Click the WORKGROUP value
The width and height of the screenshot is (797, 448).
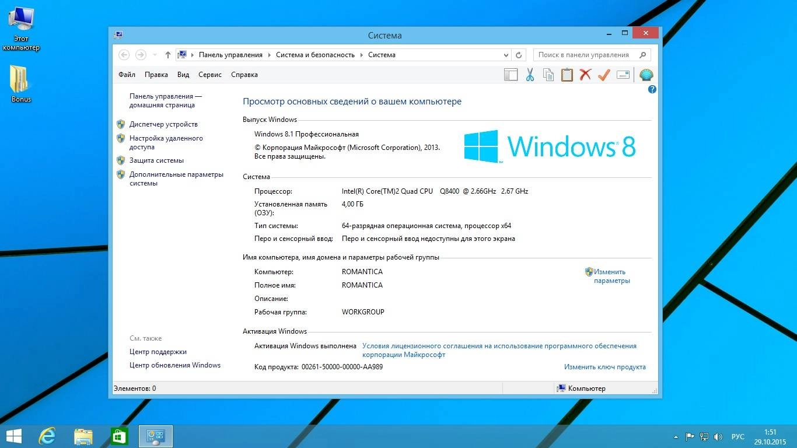[363, 312]
